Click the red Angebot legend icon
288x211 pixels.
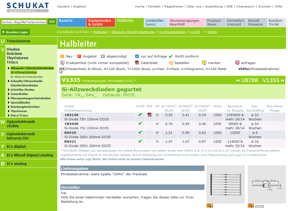point(79,56)
